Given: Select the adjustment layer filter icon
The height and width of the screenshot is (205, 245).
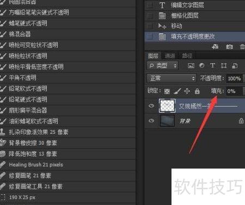Looking at the screenshot, I should [x=202, y=66].
